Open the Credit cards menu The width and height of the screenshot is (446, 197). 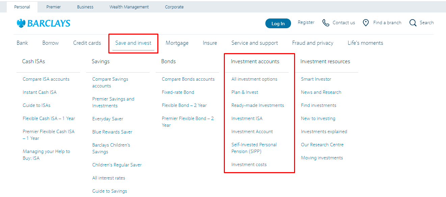tap(87, 43)
